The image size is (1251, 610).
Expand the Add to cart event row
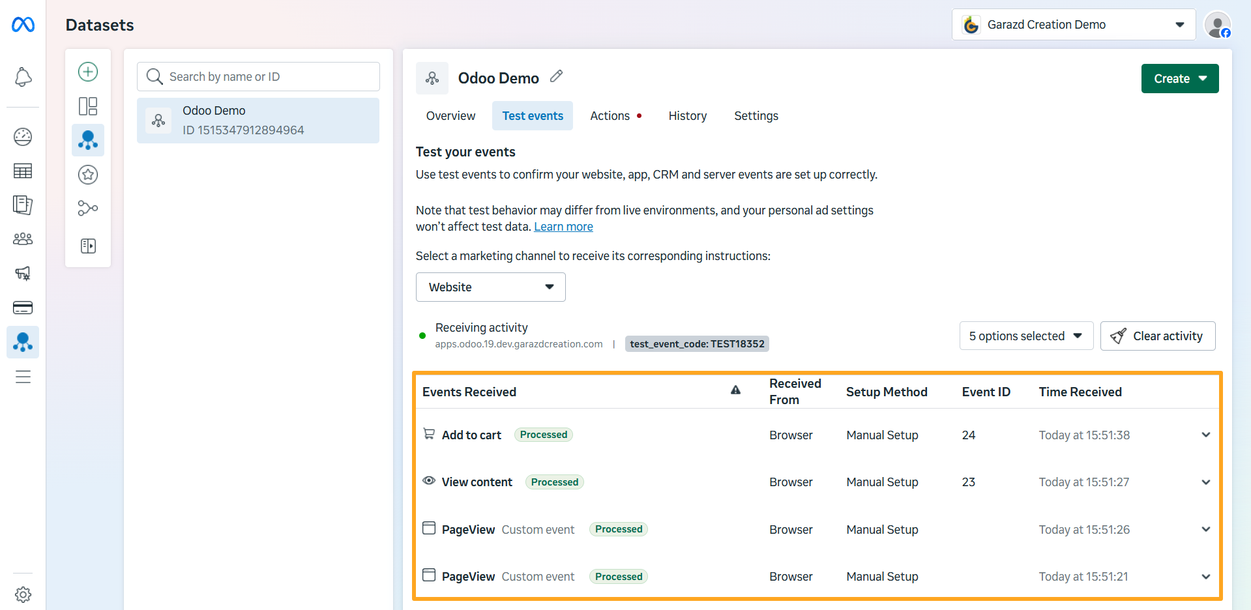[x=1206, y=435]
